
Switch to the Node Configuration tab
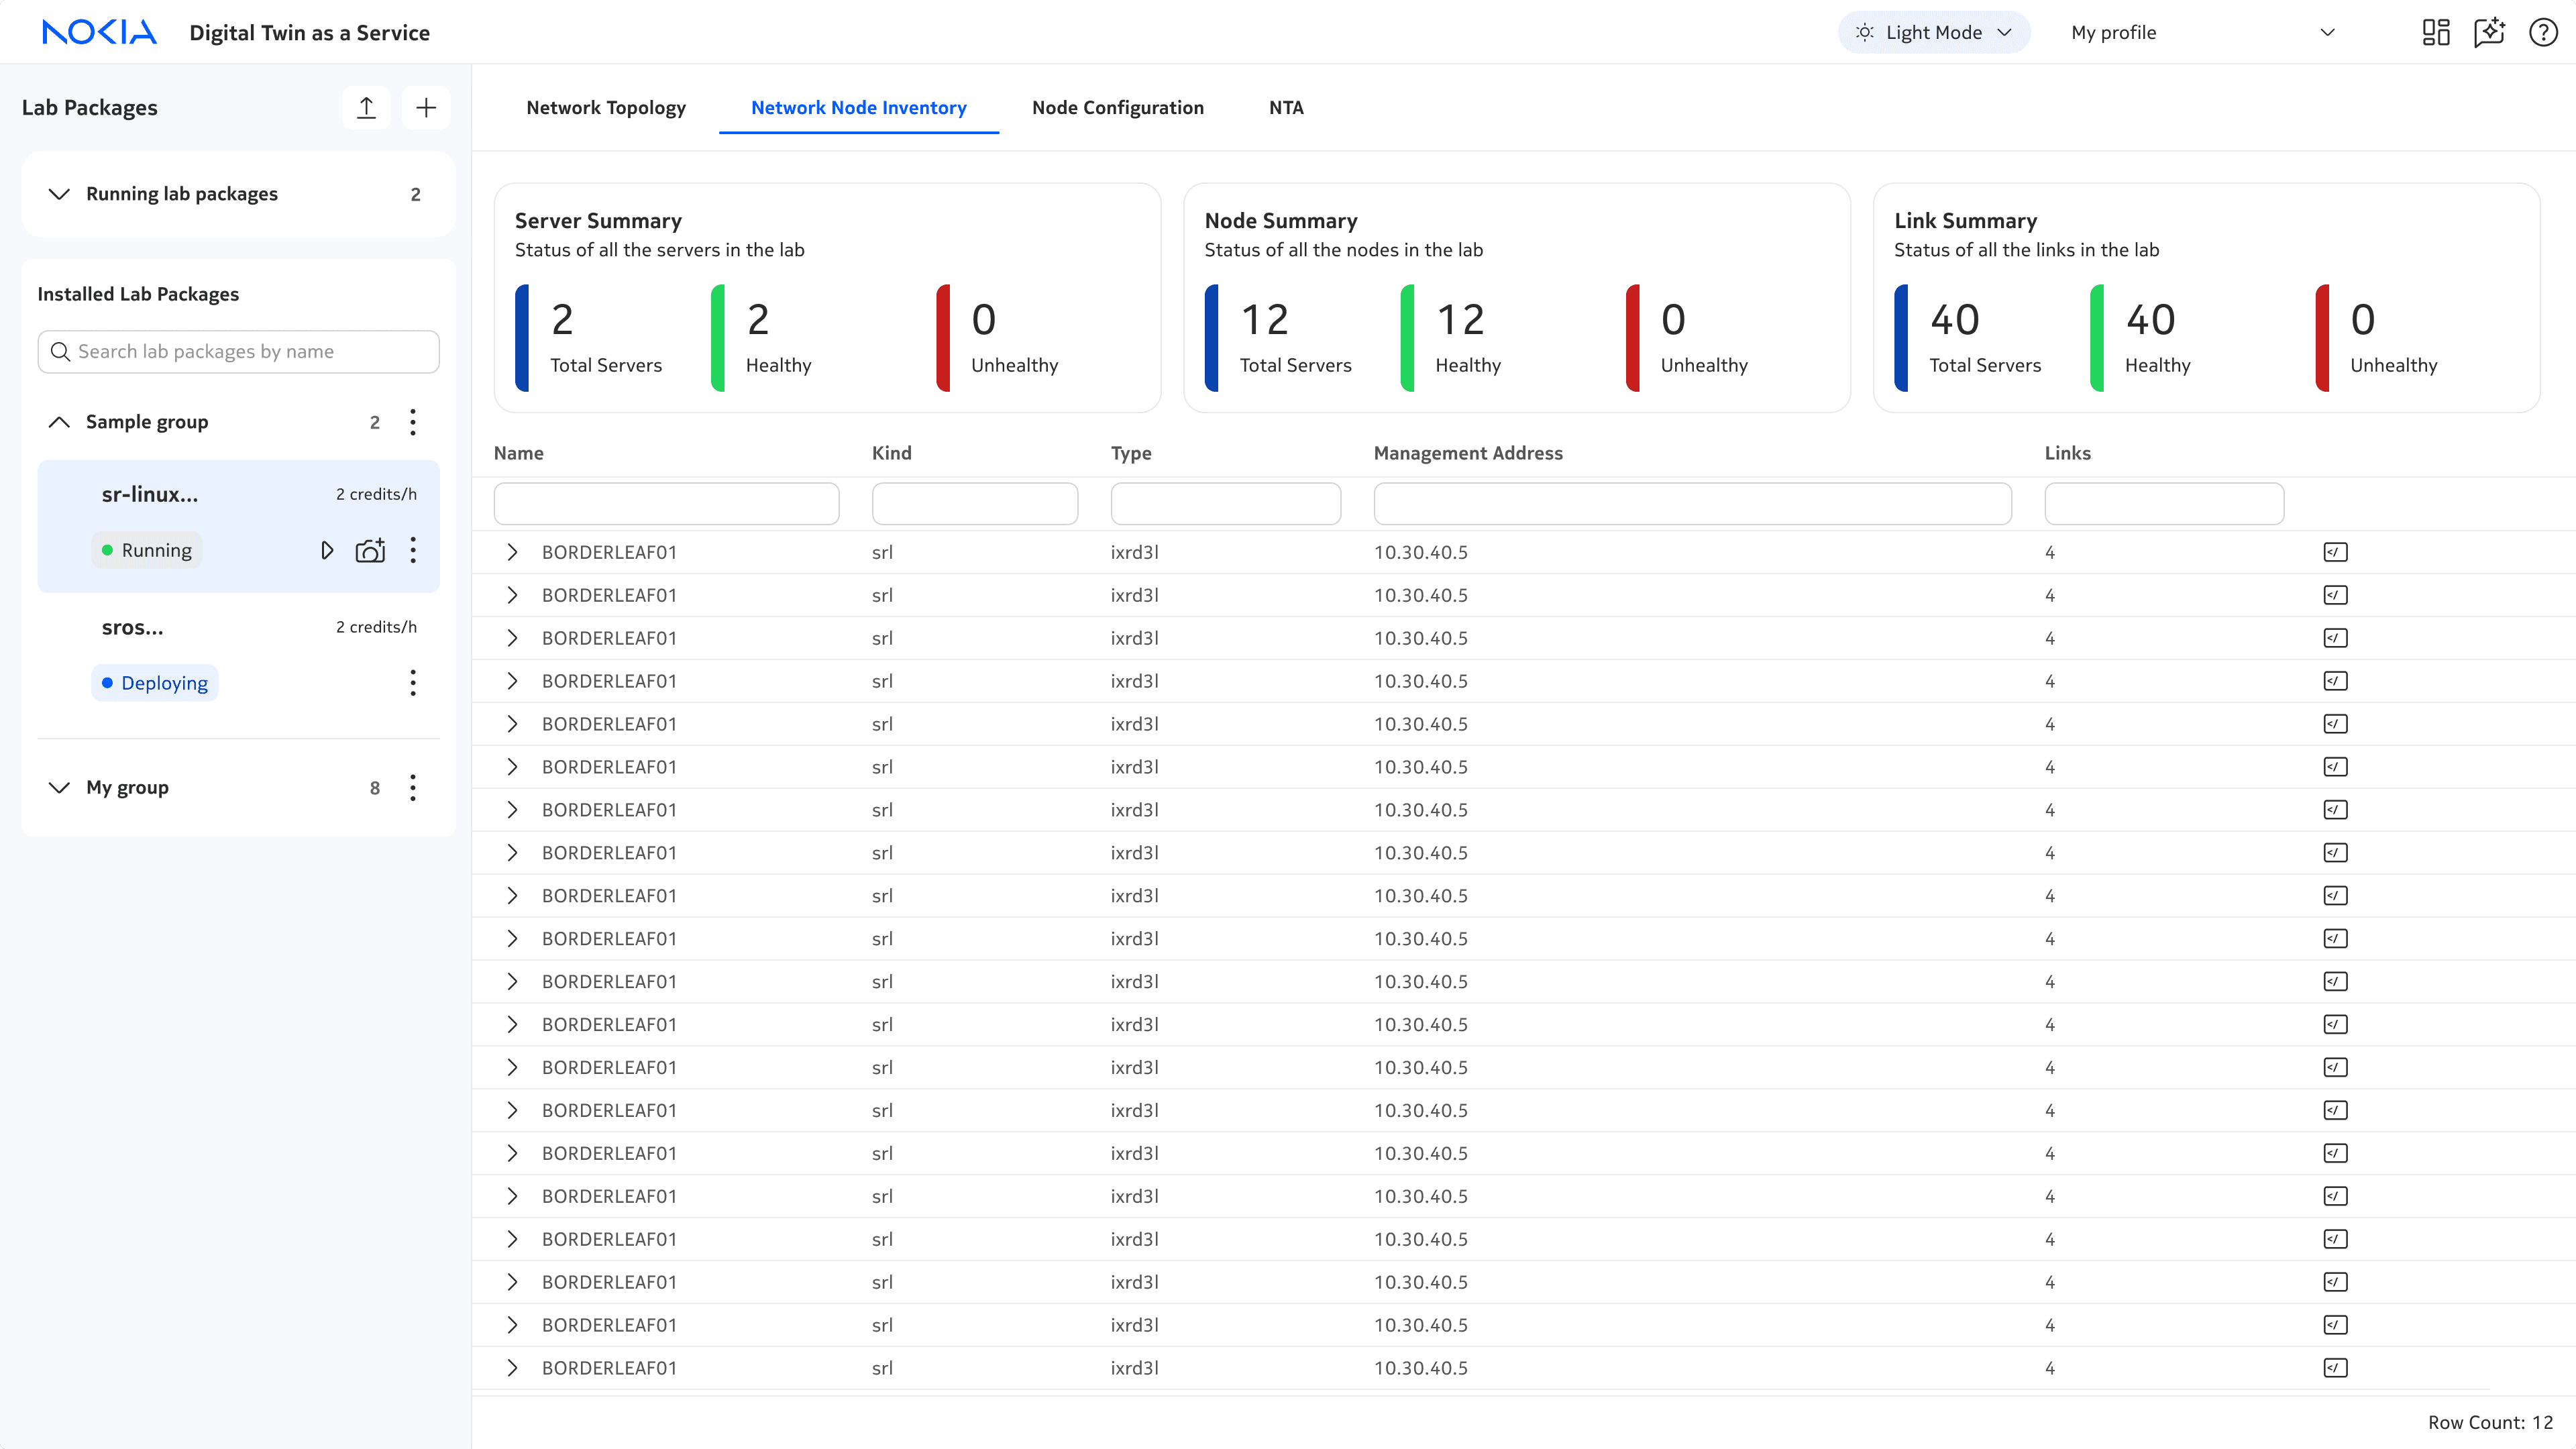click(1117, 108)
